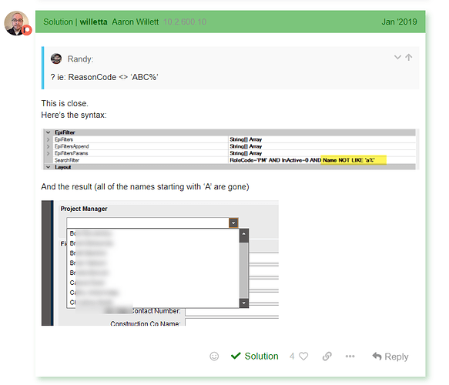Open the syntax screenshot image
The image size is (449, 385).
(x=230, y=149)
